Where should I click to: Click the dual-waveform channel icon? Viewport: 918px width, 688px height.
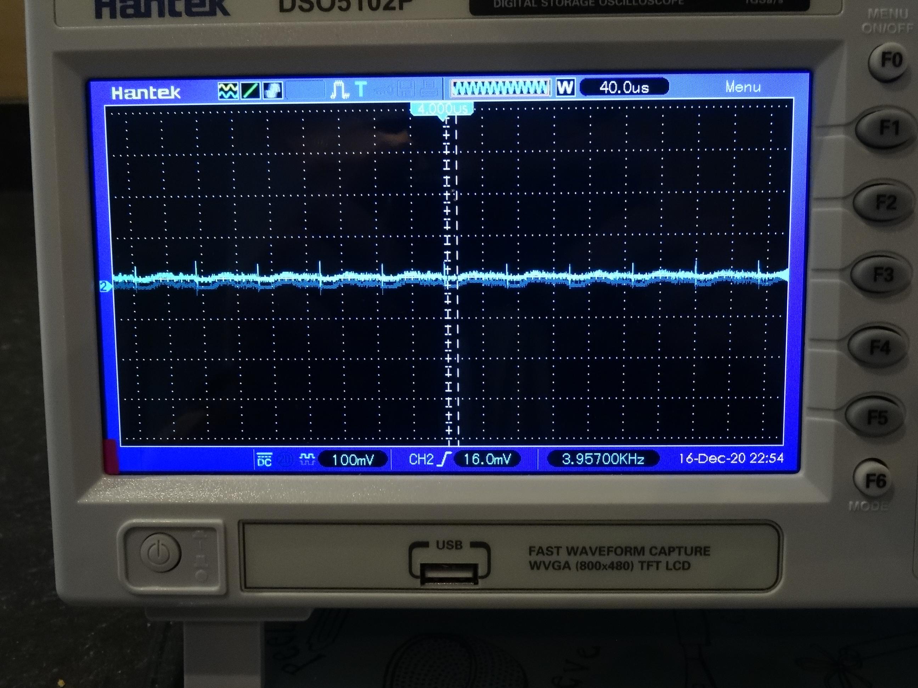pyautogui.click(x=228, y=90)
